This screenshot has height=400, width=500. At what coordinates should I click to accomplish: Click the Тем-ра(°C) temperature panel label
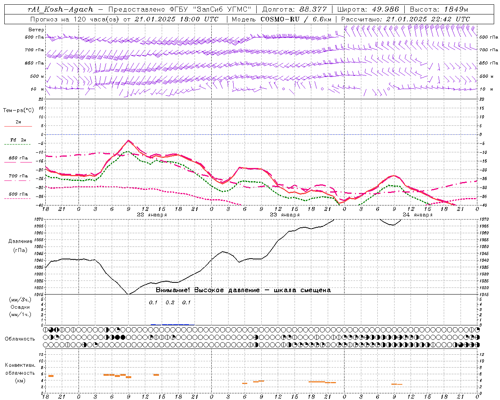click(18, 111)
